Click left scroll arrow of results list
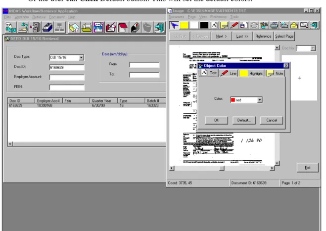 click(x=10, y=143)
